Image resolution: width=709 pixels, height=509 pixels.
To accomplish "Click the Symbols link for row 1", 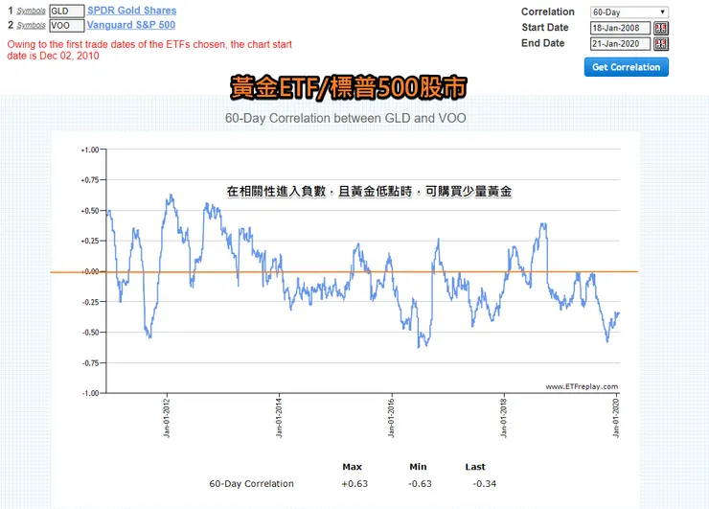I will [31, 11].
